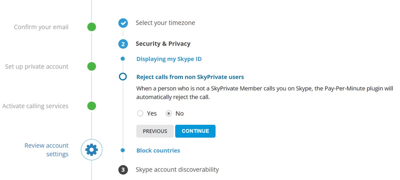This screenshot has width=400, height=180.
Task: Click the Reject calls from non SkyPrivate users heading
Action: 190,77
